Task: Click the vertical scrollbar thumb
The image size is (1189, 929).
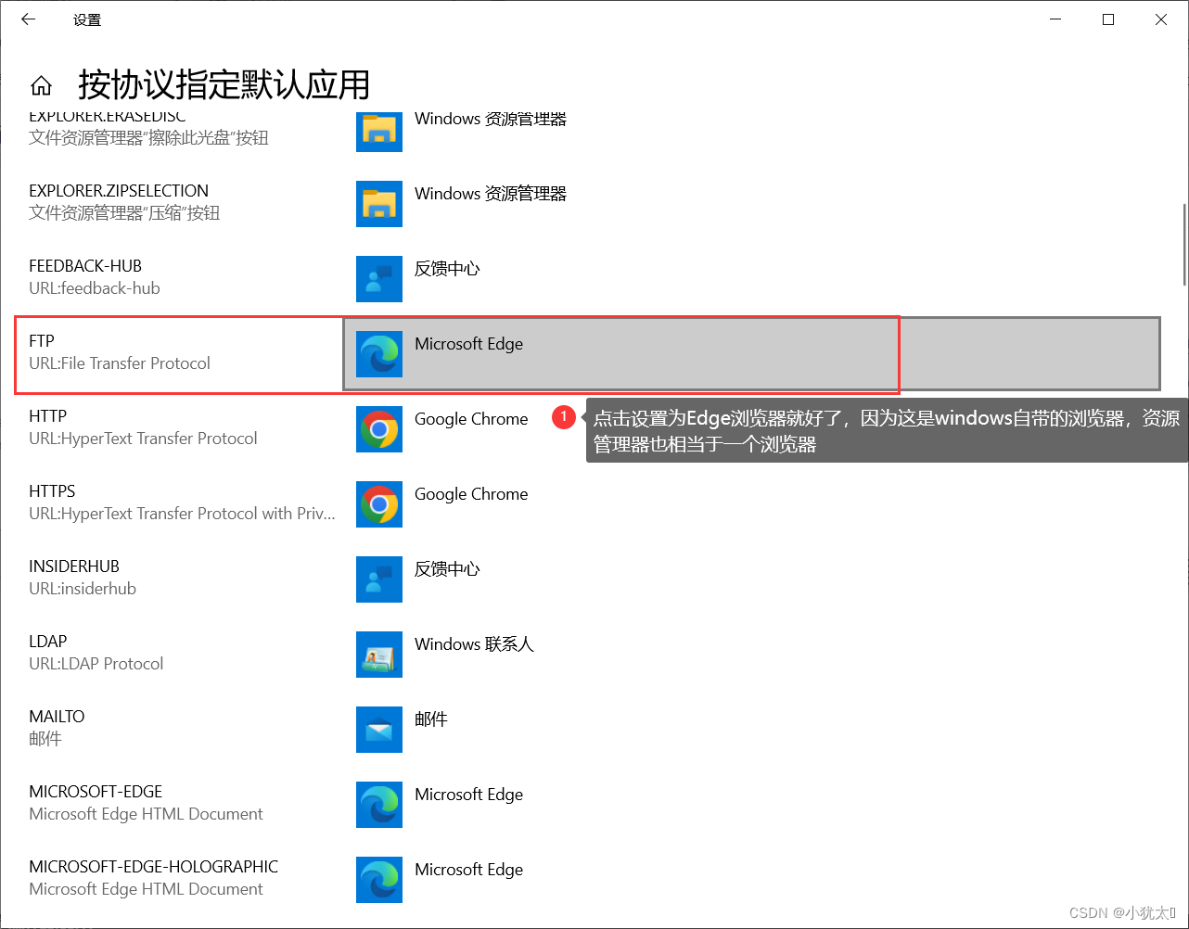Action: pos(1184,246)
